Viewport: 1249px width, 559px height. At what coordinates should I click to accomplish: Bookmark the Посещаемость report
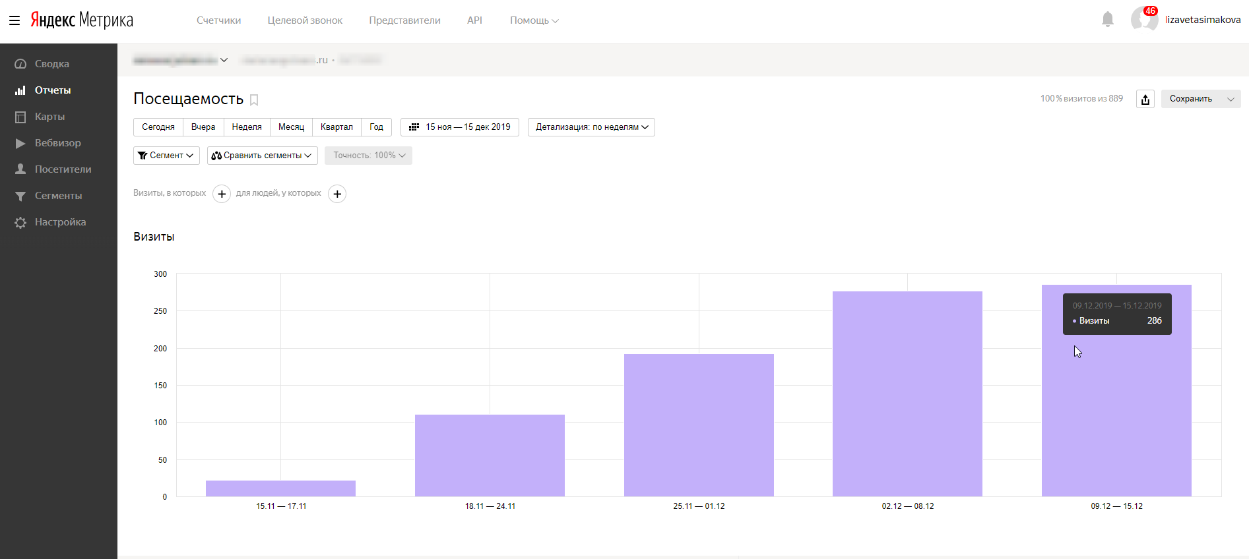(254, 100)
